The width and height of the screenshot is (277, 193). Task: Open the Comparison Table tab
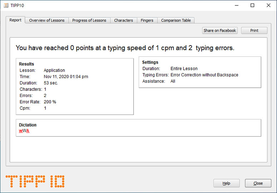(x=176, y=20)
